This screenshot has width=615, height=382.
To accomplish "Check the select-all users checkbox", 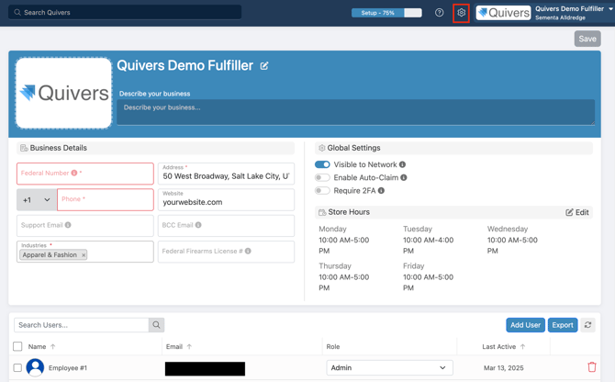I will coord(17,346).
